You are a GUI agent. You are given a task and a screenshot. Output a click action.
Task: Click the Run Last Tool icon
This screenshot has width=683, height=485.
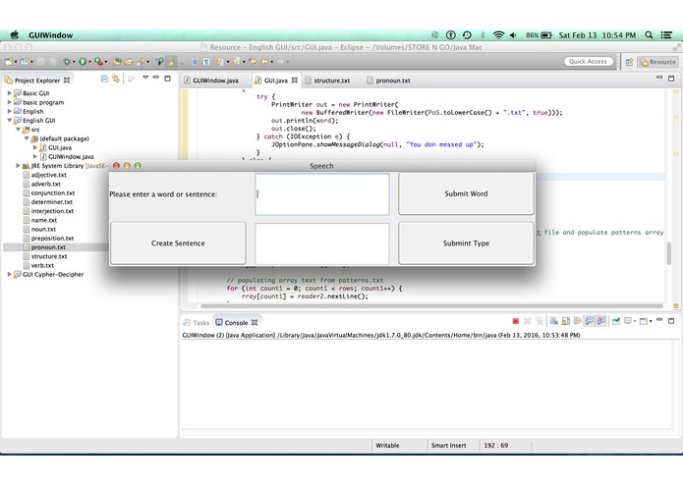pyautogui.click(x=99, y=62)
